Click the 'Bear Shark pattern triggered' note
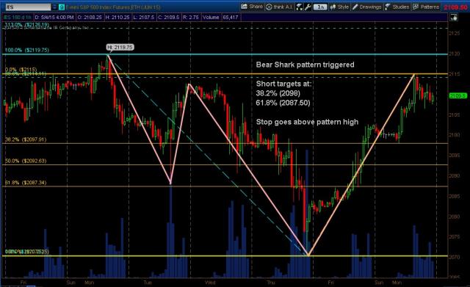This screenshot has height=287, width=470. point(305,65)
